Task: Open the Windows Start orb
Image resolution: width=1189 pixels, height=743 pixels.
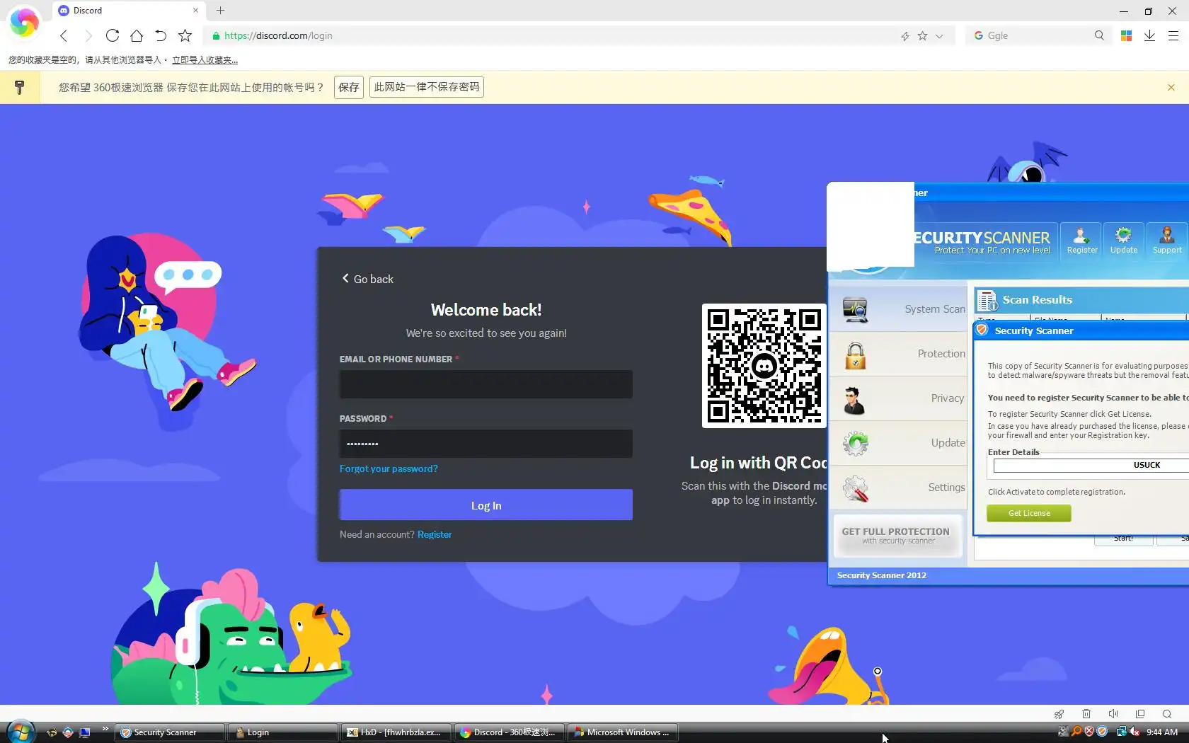Action: [x=21, y=732]
